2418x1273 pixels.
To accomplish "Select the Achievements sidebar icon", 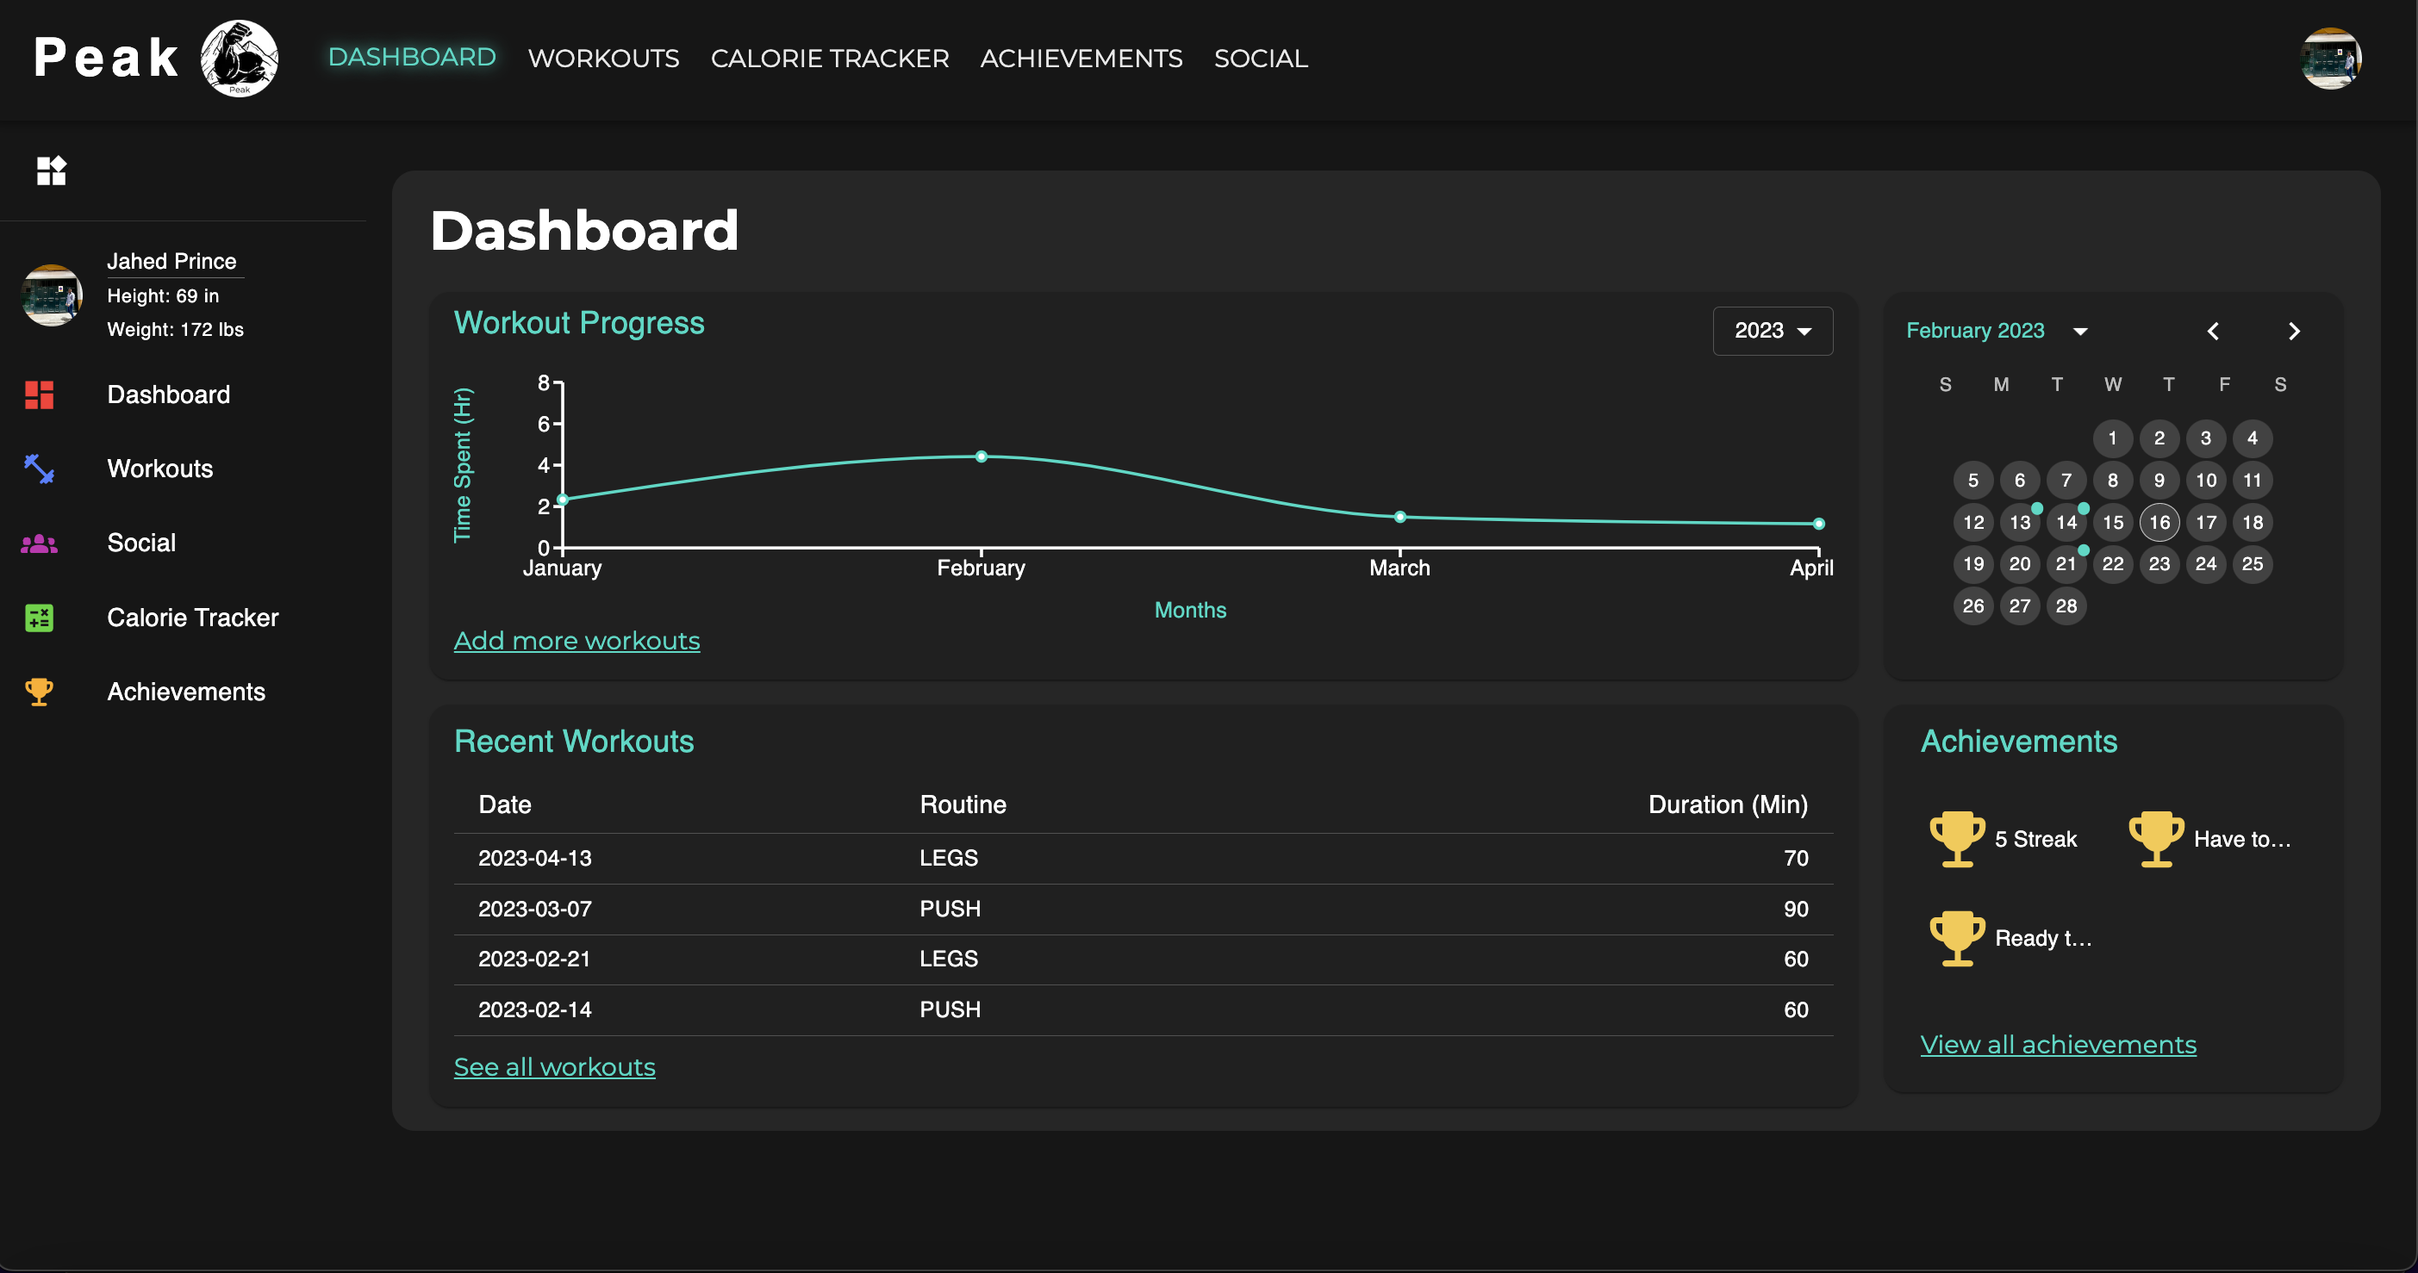I will [39, 691].
